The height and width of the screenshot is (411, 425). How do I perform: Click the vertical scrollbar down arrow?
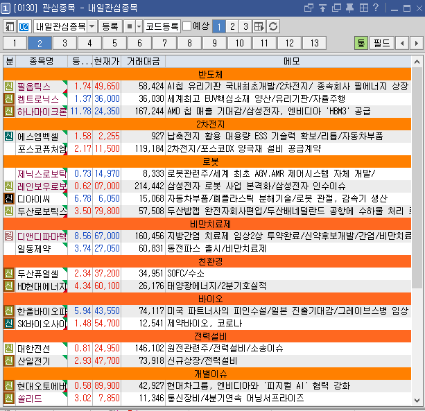pyautogui.click(x=417, y=401)
